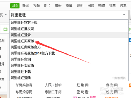Choose suggestion 阿里旺旺官网
Screen dimensions: 131x98
(69, 59)
